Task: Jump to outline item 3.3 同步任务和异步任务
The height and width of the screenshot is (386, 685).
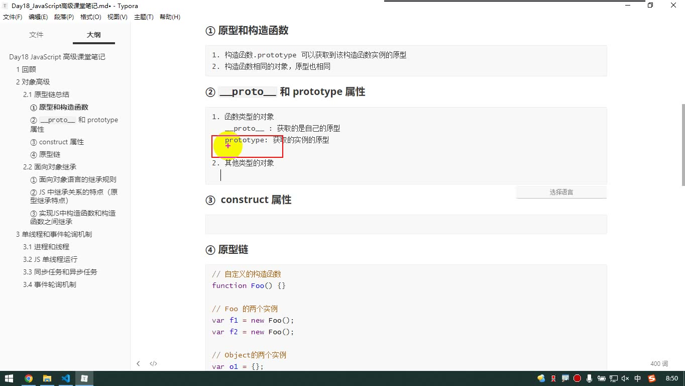Action: click(60, 272)
